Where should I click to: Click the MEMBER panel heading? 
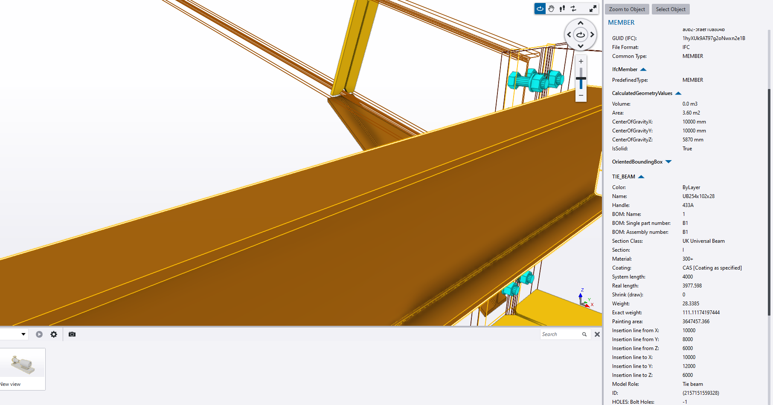click(x=621, y=23)
